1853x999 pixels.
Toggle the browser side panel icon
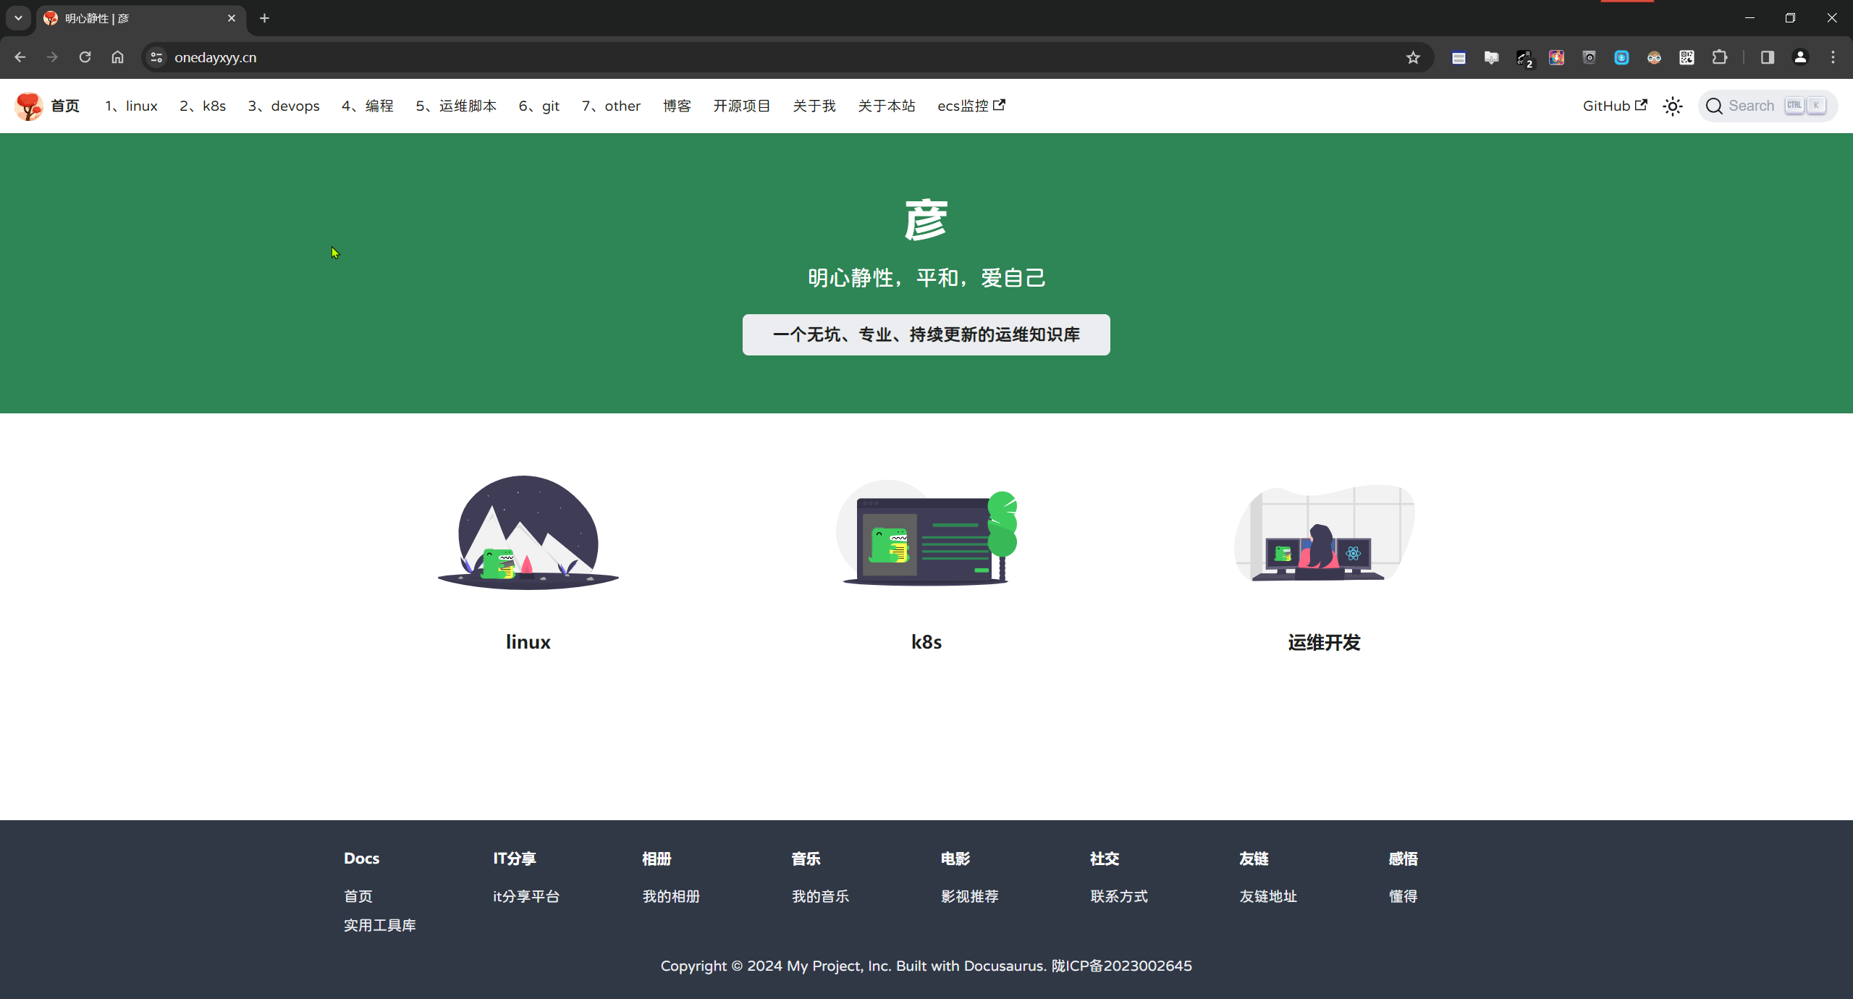click(1767, 57)
